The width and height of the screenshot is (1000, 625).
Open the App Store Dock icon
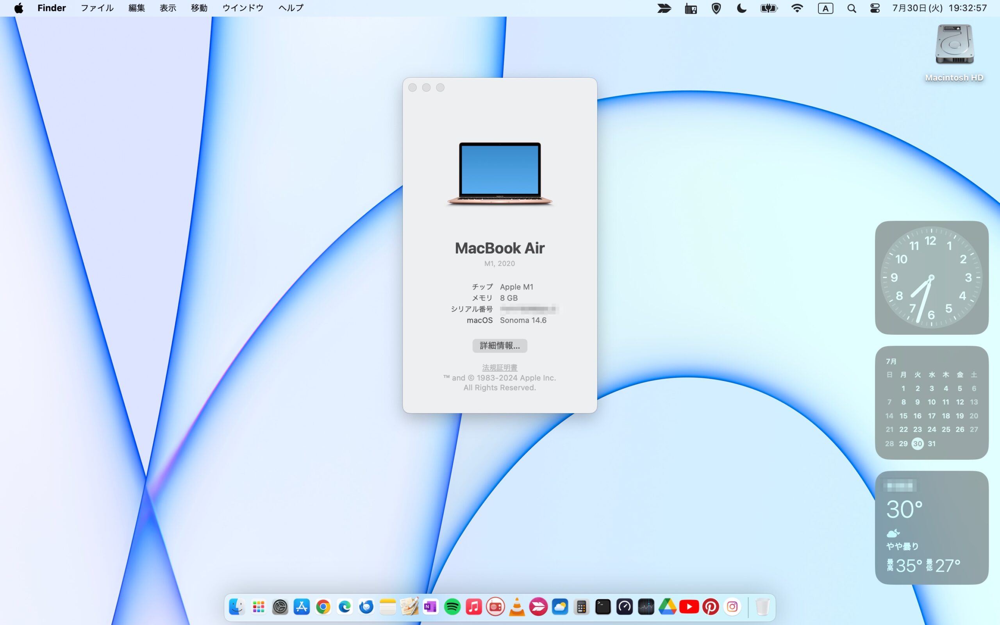tap(302, 607)
